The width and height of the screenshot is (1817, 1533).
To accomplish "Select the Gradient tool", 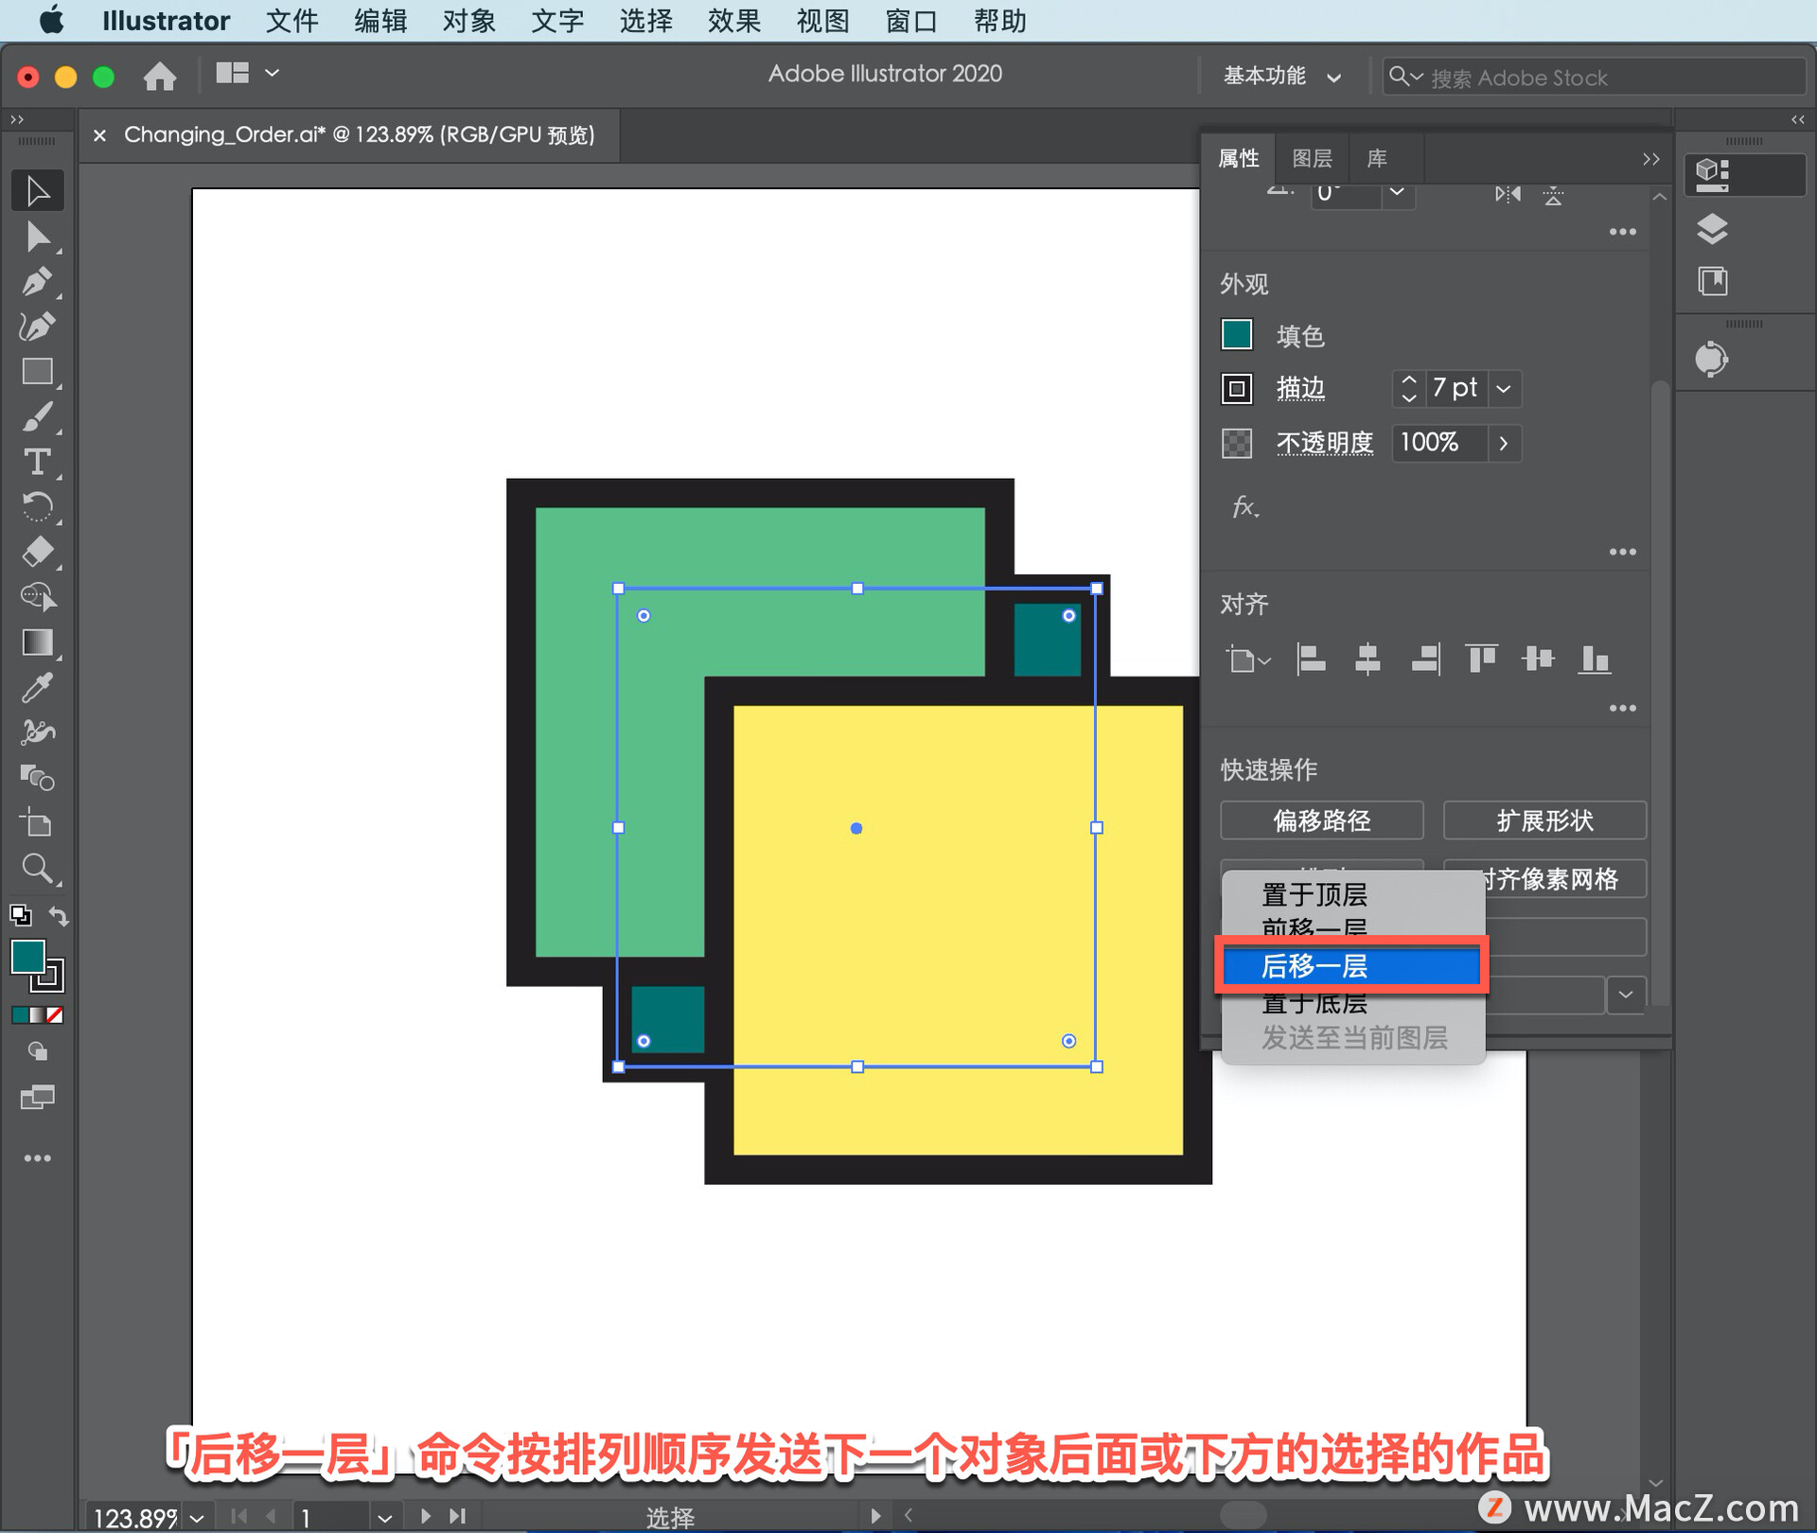I will pyautogui.click(x=38, y=643).
